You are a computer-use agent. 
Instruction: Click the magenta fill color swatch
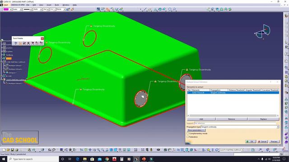coord(6,9)
